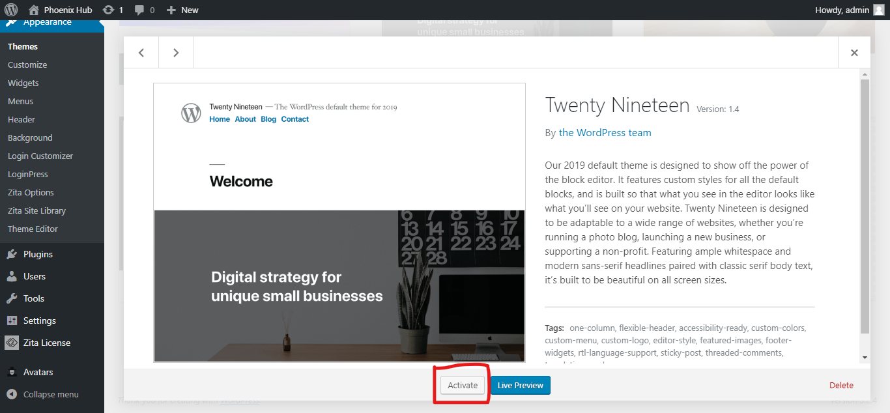This screenshot has height=413, width=890.
Task: Show previous theme with left arrow
Action: point(141,53)
